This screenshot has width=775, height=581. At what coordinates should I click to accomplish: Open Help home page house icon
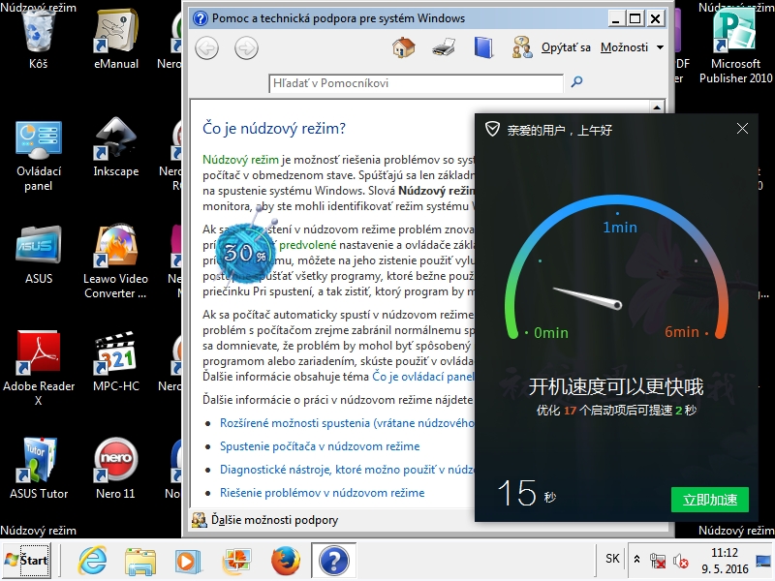pos(403,47)
